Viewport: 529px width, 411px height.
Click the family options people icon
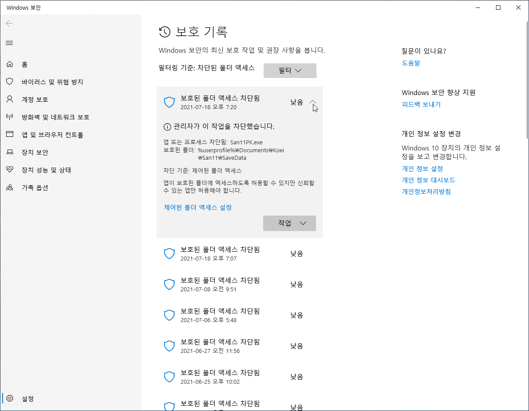(10, 187)
